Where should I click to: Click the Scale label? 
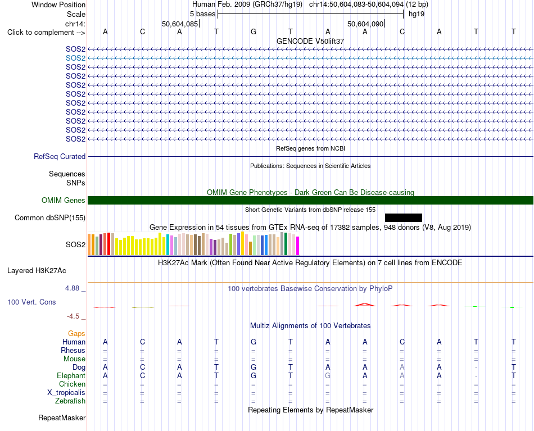76,14
